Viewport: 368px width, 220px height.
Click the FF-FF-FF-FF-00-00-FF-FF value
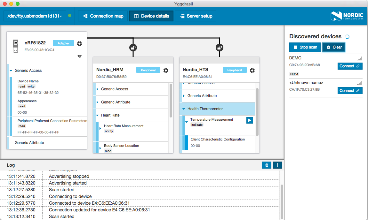[x=38, y=133]
